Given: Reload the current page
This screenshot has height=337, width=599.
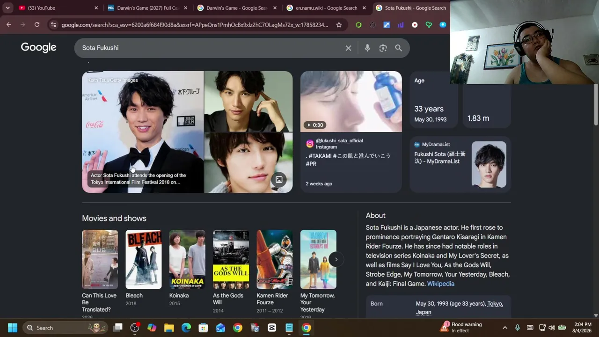Looking at the screenshot, I should click(37, 25).
